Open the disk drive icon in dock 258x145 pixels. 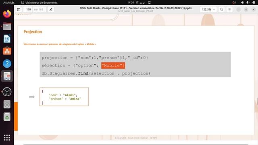coord(7,104)
